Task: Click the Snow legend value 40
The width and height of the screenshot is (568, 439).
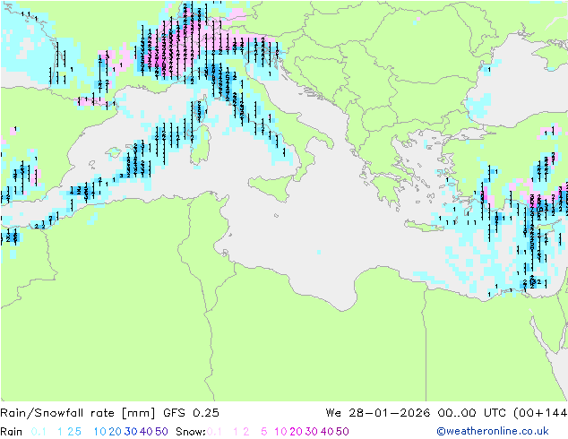Action: pos(327,432)
